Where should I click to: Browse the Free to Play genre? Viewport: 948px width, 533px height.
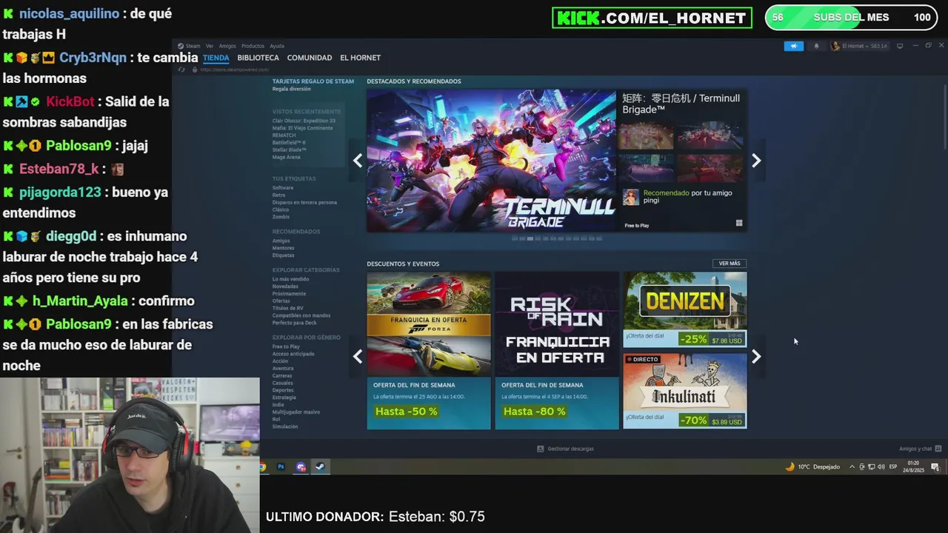point(286,346)
